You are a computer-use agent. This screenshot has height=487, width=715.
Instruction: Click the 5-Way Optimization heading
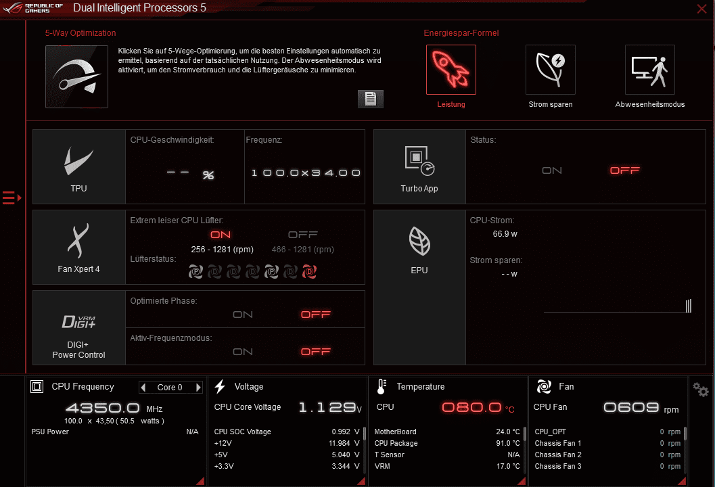80,33
